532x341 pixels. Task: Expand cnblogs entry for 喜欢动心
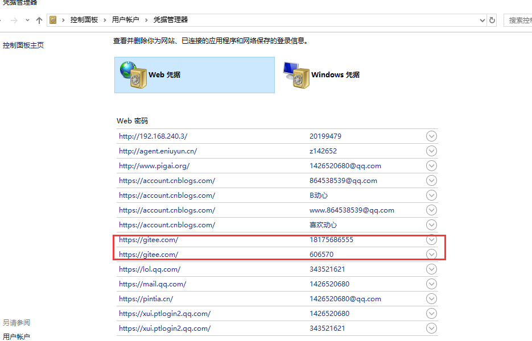(x=431, y=224)
